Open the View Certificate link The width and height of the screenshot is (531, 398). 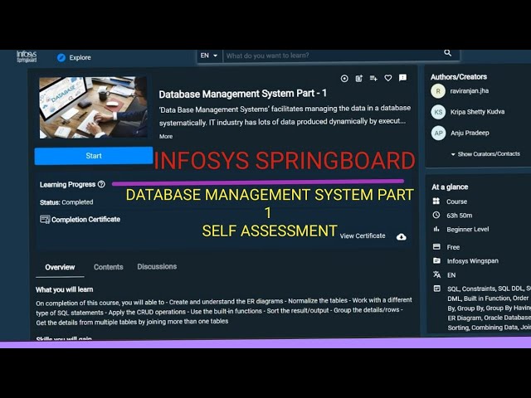[x=363, y=235]
